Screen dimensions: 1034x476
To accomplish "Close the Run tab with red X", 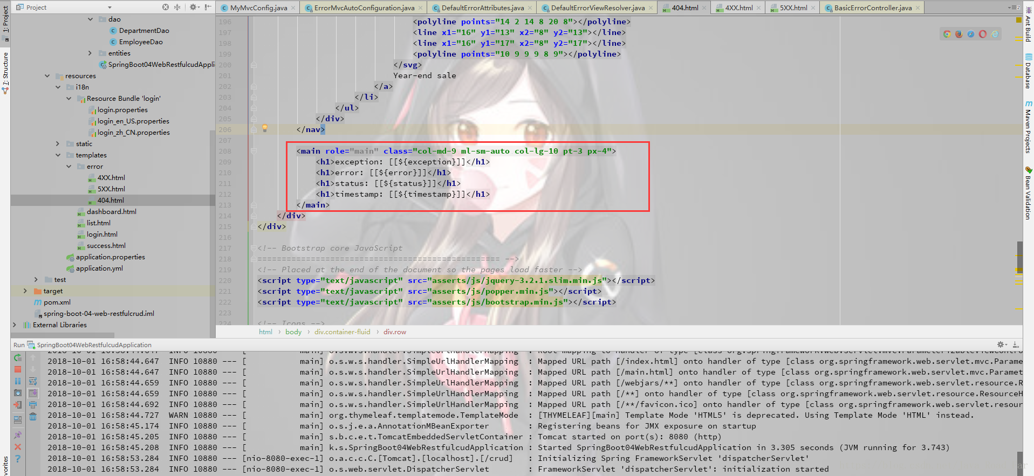I will [x=18, y=447].
